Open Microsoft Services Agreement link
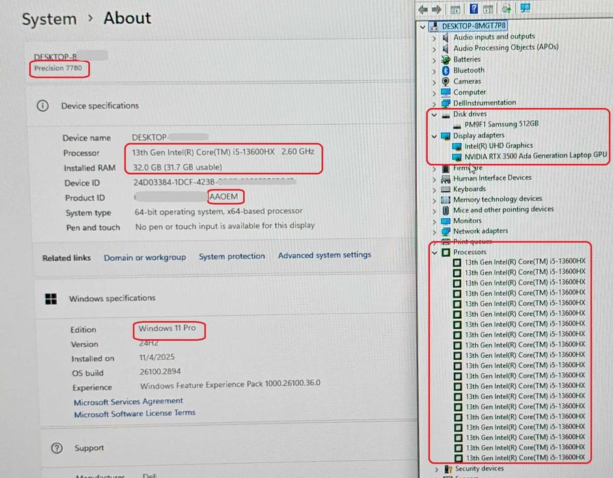The width and height of the screenshot is (613, 478). pos(128,402)
